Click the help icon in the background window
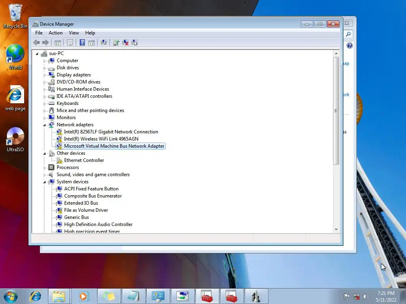This screenshot has width=406, height=304. point(350,46)
